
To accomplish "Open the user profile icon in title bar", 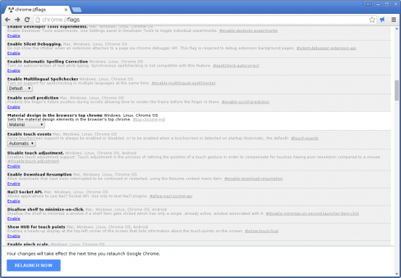I will (368, 4).
